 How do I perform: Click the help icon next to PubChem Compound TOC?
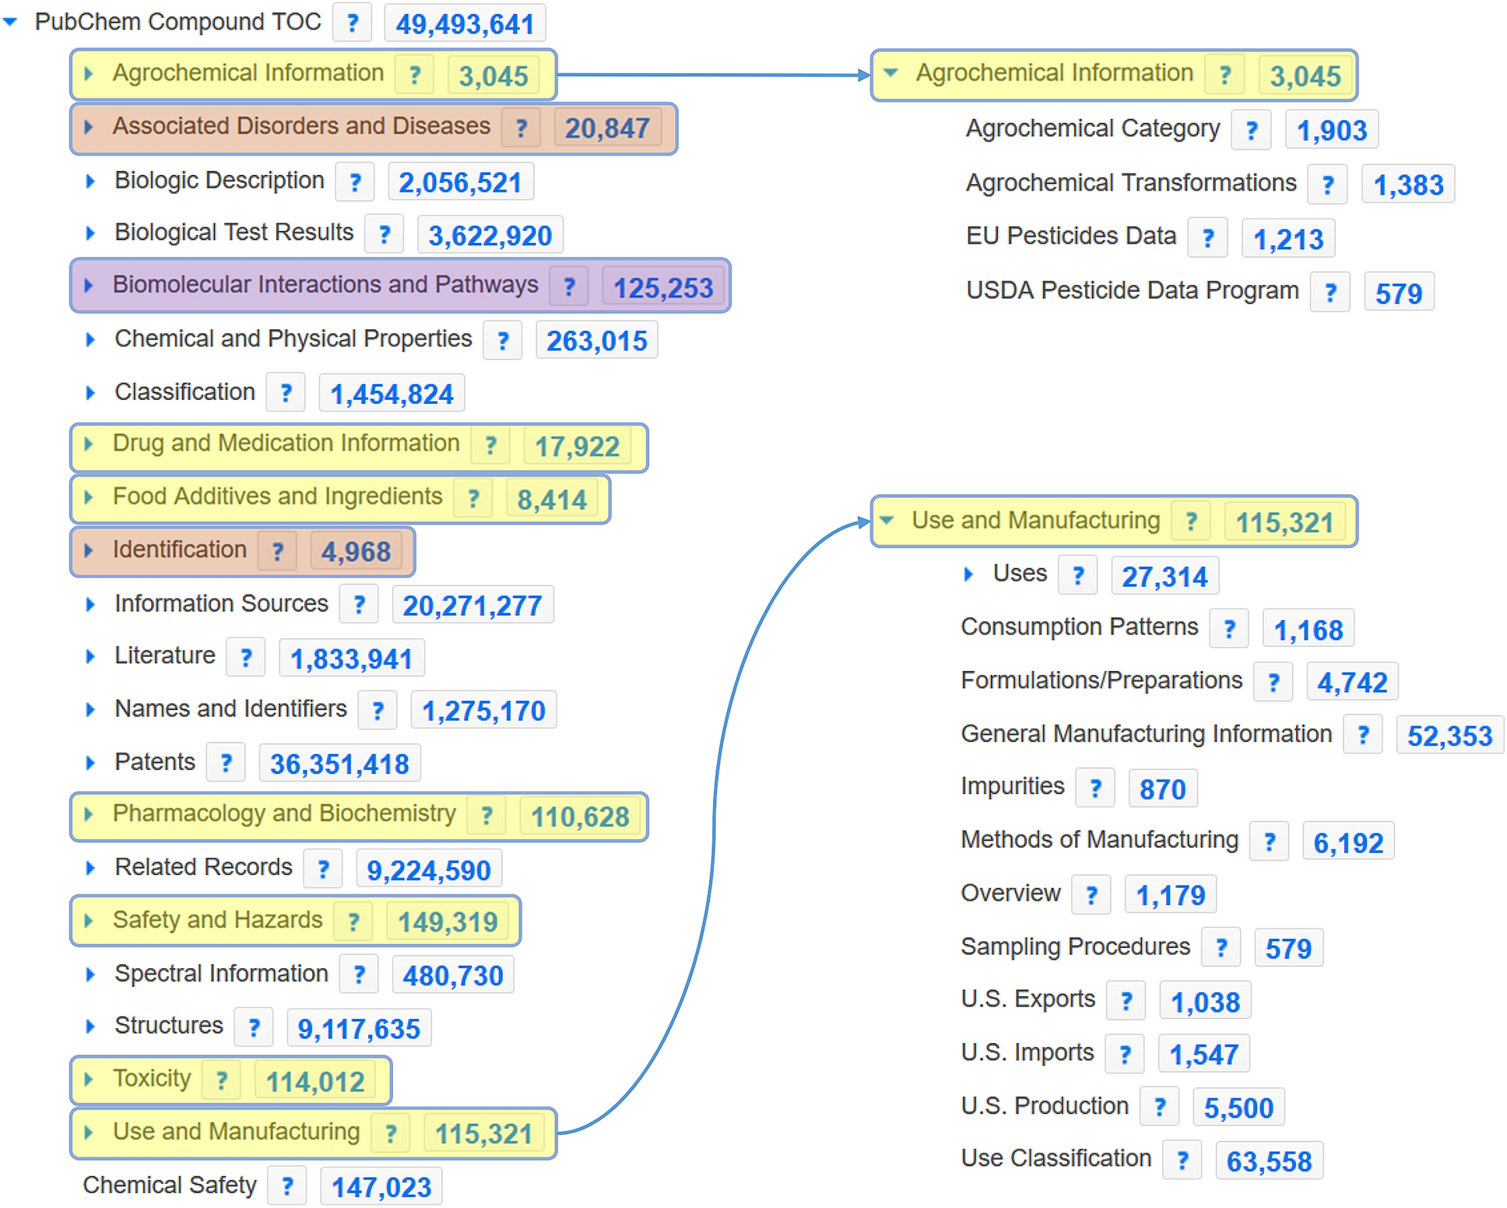pos(353,23)
